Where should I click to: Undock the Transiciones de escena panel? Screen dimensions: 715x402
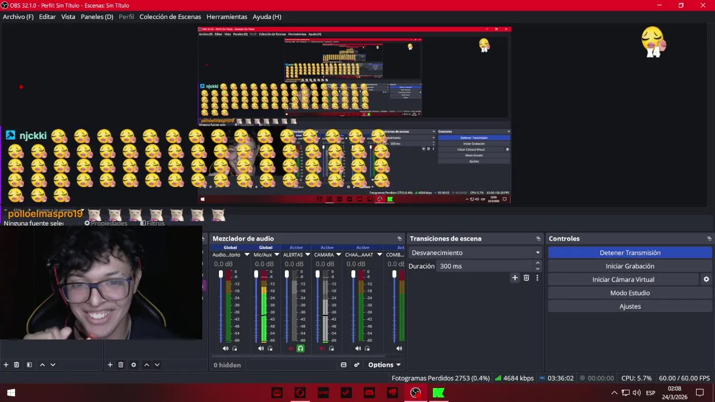click(x=538, y=238)
